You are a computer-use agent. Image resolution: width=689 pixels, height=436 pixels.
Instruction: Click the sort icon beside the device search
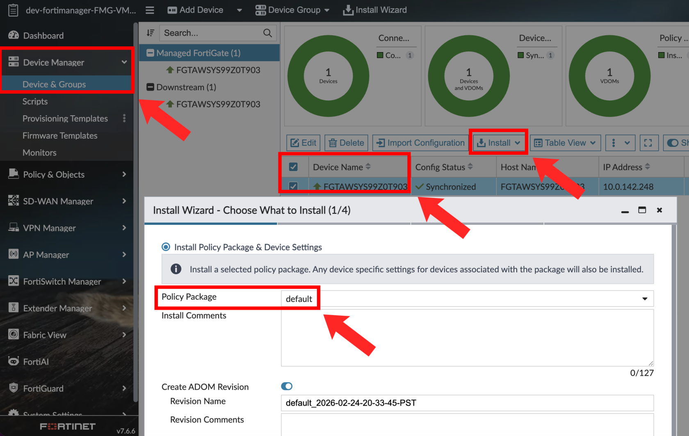[151, 33]
